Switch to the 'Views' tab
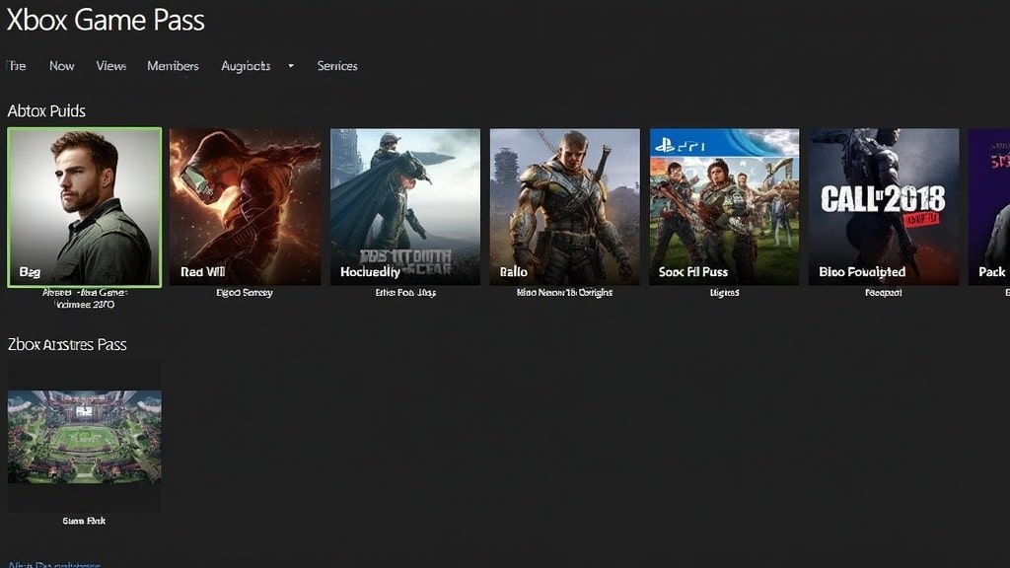 coord(110,66)
